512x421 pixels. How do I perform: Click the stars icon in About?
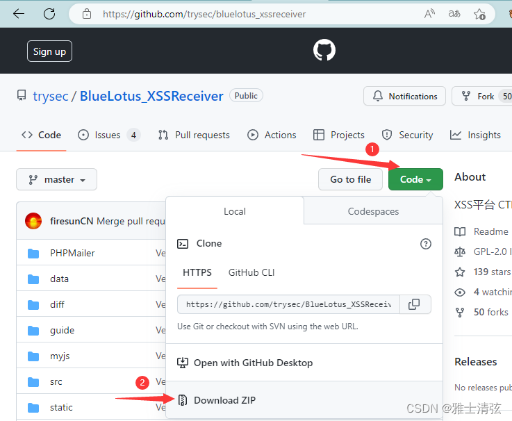(x=460, y=272)
